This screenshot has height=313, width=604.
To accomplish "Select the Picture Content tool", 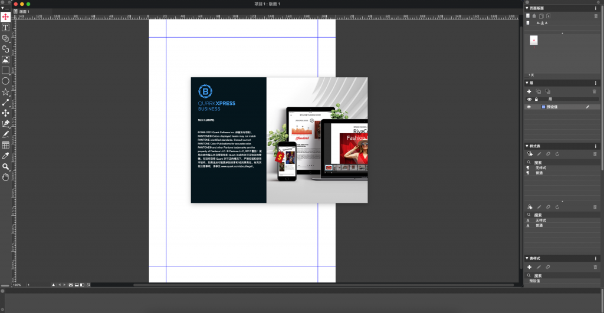I will [5, 60].
